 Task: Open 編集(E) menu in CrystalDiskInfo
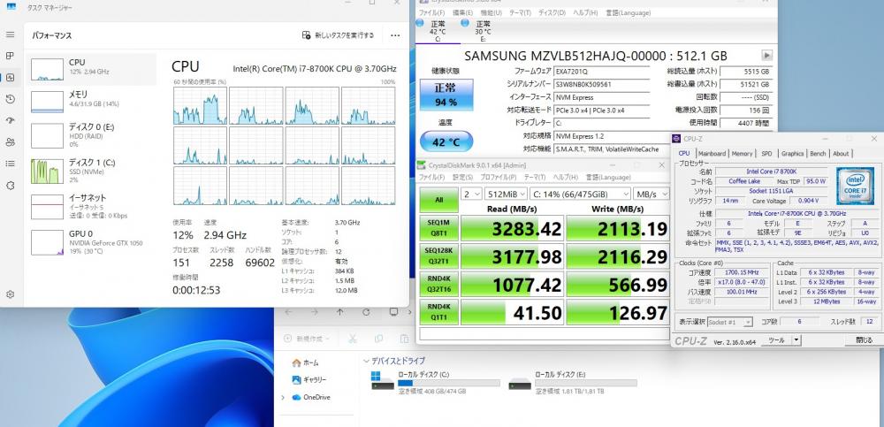[462, 12]
